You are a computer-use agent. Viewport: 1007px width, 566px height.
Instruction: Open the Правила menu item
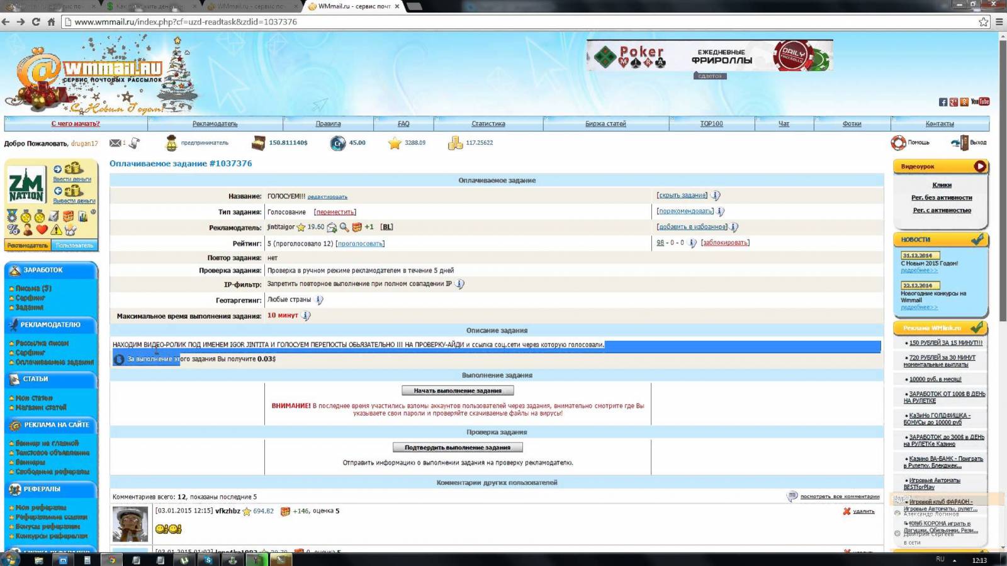pyautogui.click(x=328, y=124)
